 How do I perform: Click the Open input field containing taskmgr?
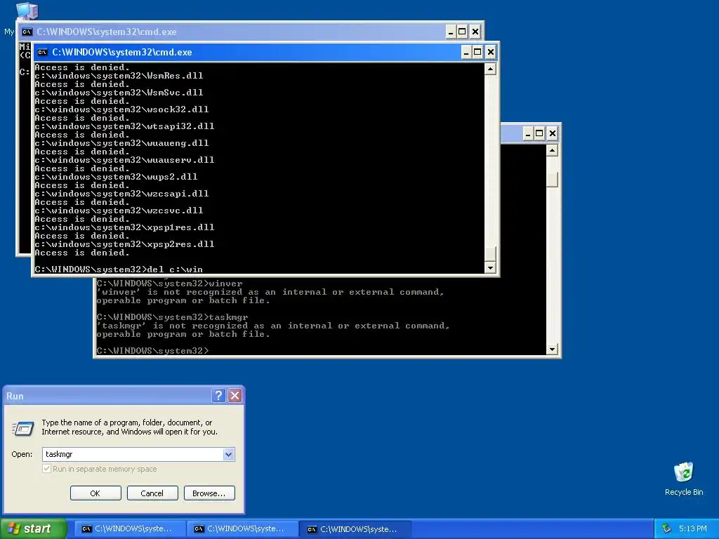(x=133, y=454)
